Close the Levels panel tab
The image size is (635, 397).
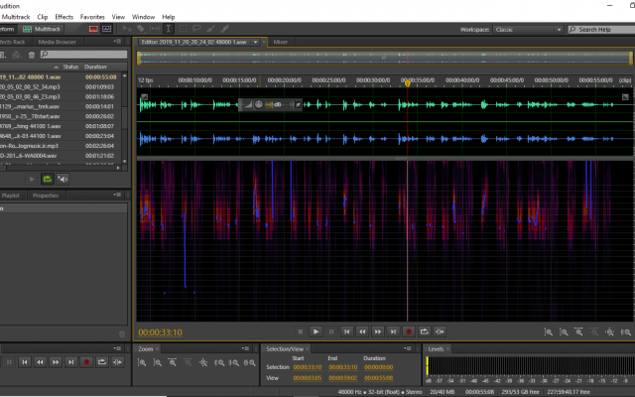point(447,348)
